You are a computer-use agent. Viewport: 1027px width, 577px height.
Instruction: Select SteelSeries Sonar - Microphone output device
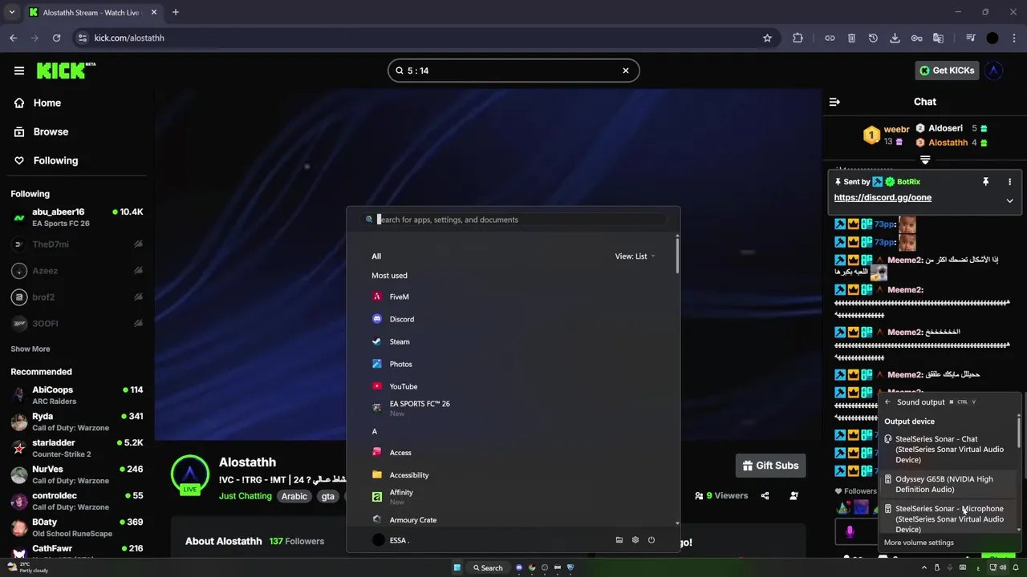click(949, 518)
